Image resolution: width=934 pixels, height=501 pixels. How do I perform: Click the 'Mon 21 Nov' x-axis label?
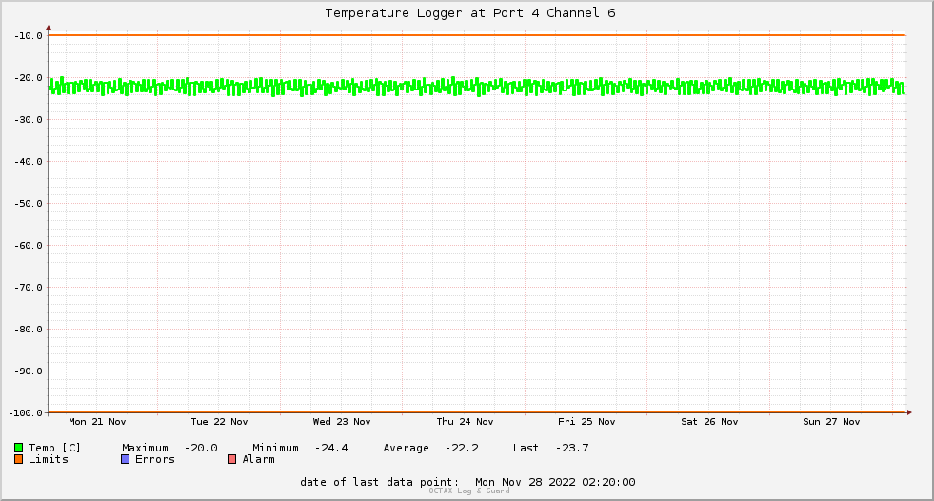point(97,422)
